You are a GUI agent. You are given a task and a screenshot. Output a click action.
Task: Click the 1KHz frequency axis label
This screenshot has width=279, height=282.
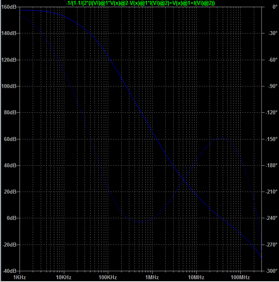(x=20, y=277)
